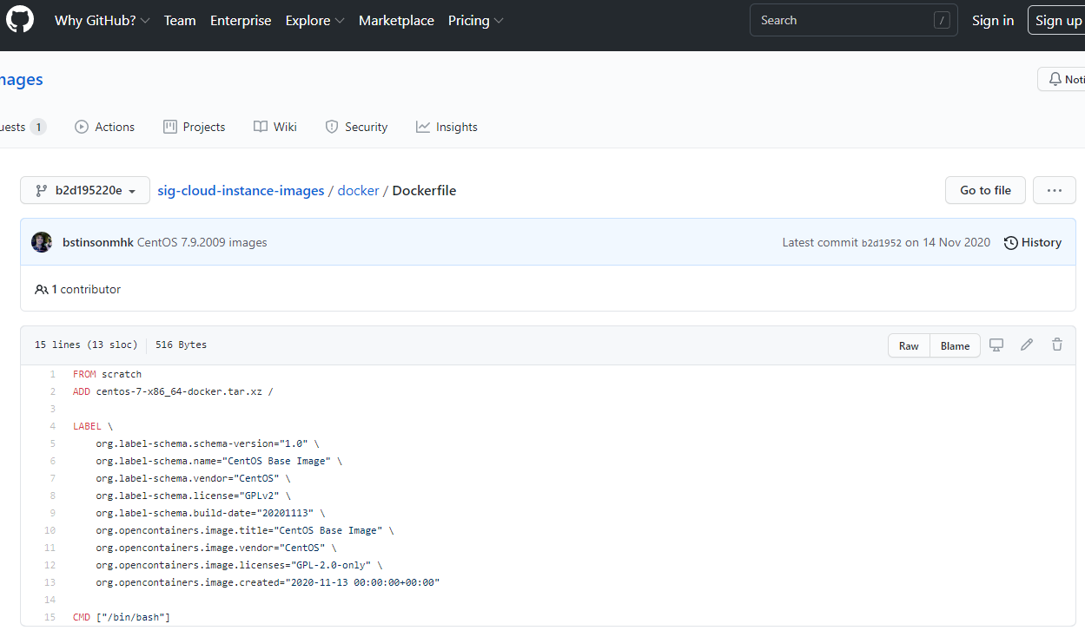
Task: Open the CentOS 7.9.2009 images commit message
Action: tap(202, 242)
